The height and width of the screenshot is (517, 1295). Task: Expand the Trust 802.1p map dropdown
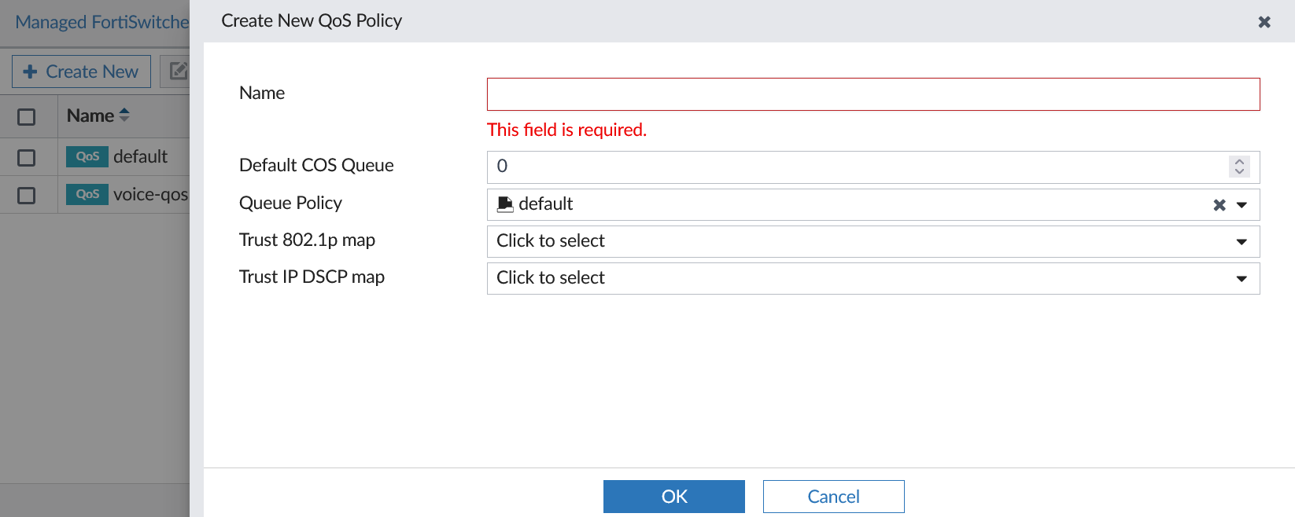click(x=1242, y=242)
